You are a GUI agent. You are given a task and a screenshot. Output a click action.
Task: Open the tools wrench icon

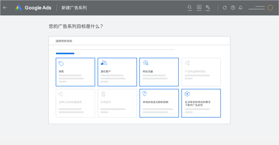coord(208,7)
